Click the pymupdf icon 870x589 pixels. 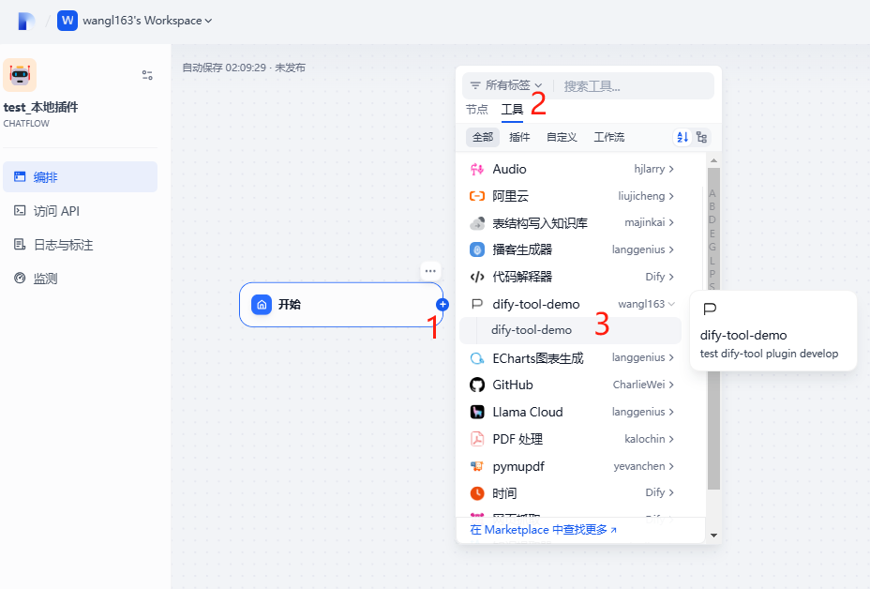(x=477, y=466)
